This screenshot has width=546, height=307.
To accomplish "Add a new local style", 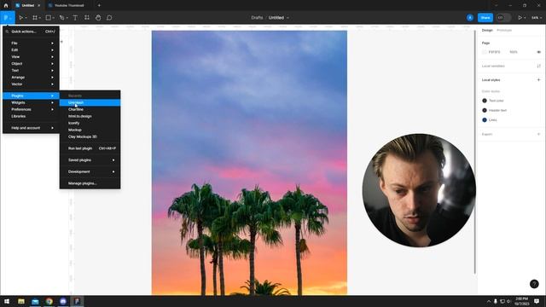I will point(538,79).
